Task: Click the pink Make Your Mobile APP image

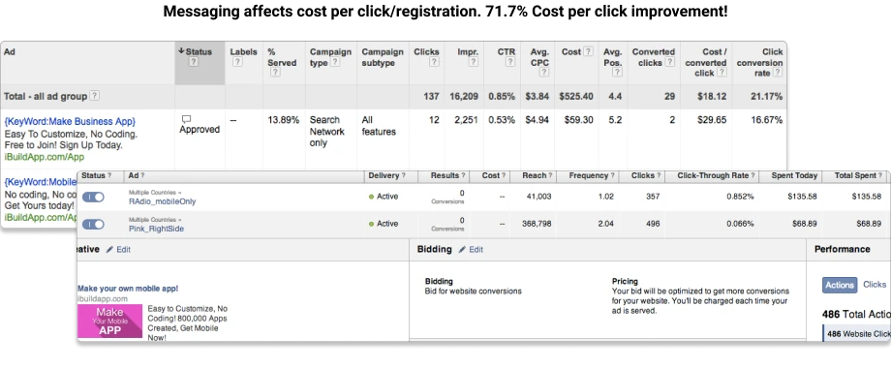Action: 110,322
